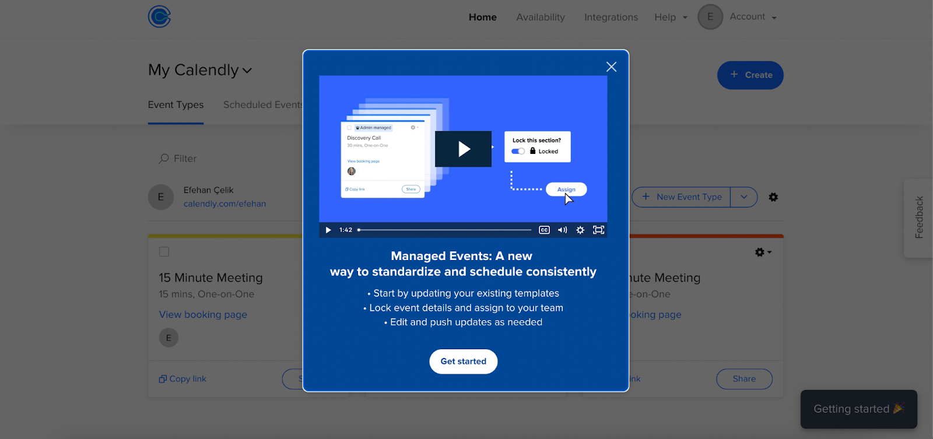933x439 pixels.
Task: Open the Feedback side tab
Action: (x=919, y=217)
